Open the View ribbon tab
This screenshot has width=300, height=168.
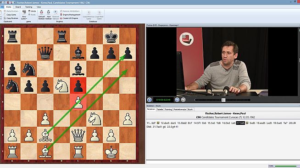coord(39,7)
